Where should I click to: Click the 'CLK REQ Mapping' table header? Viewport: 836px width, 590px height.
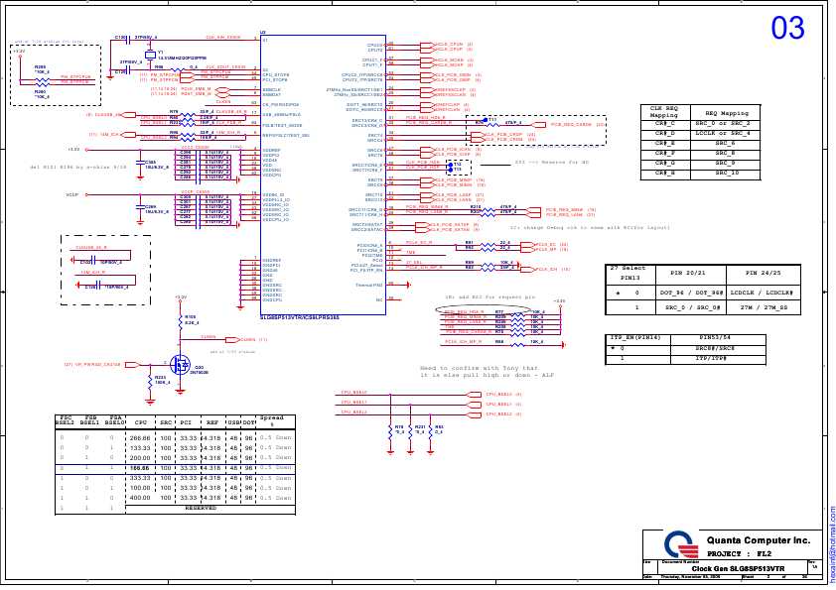[x=664, y=111]
